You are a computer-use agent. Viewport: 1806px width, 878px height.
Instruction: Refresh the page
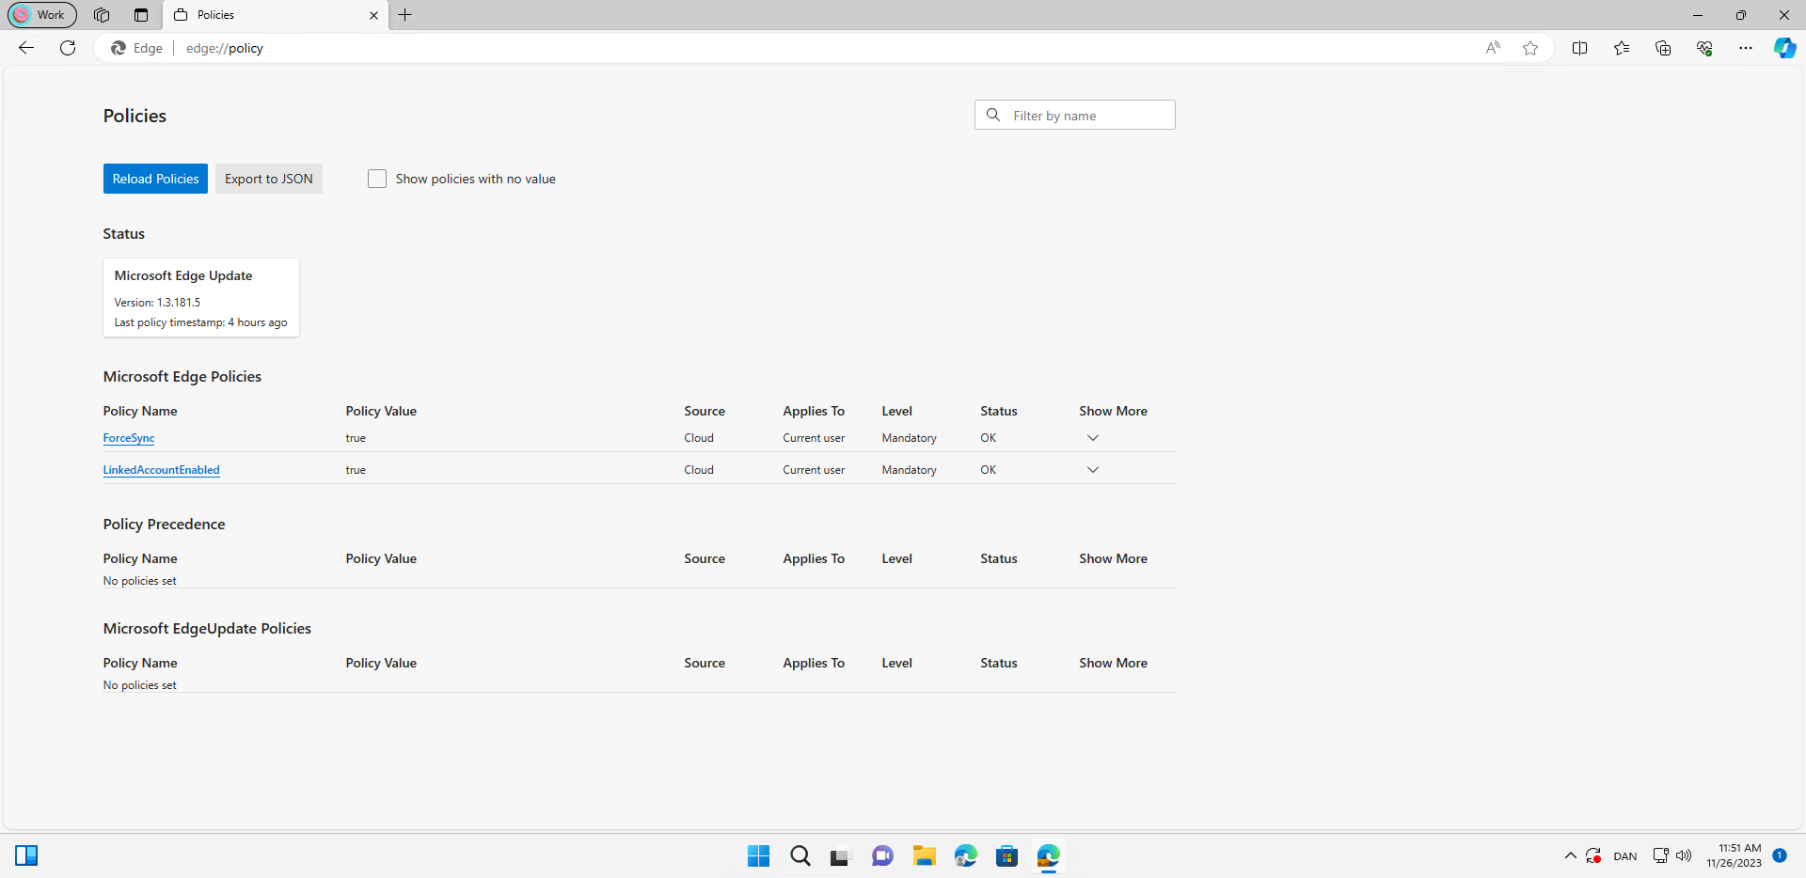click(x=68, y=48)
